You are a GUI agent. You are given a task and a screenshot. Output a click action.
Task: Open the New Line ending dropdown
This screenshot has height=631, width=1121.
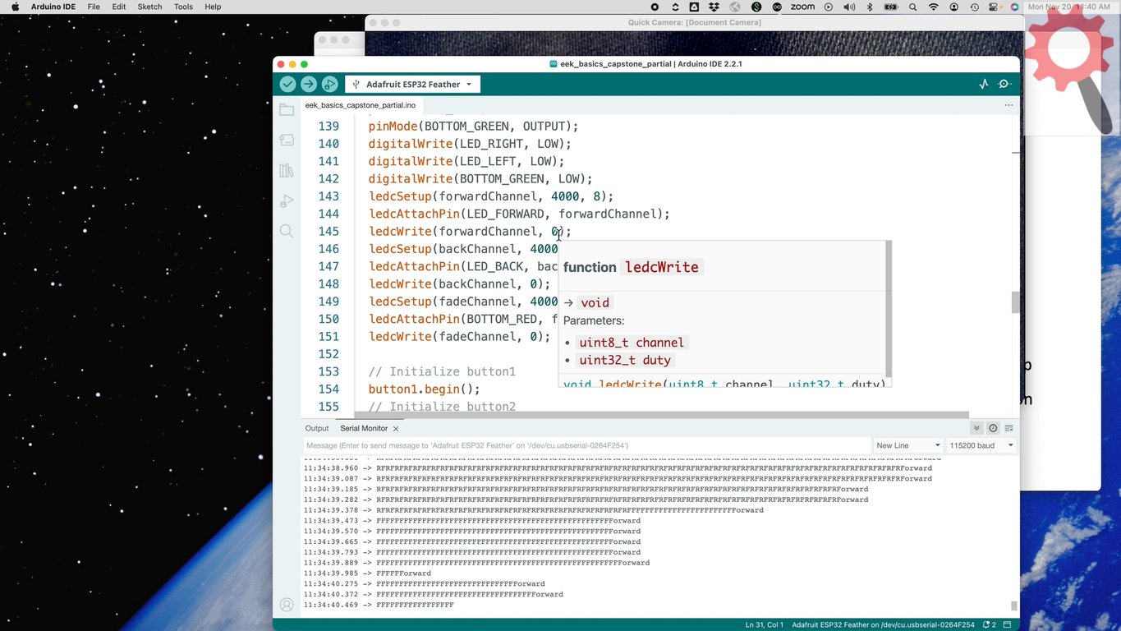pyautogui.click(x=907, y=445)
